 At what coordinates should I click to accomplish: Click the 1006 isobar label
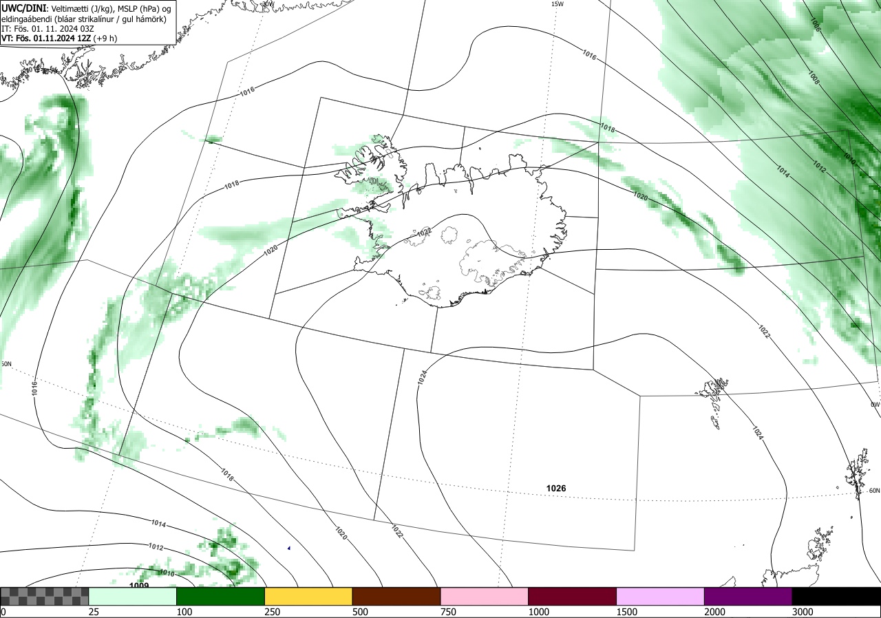[814, 26]
